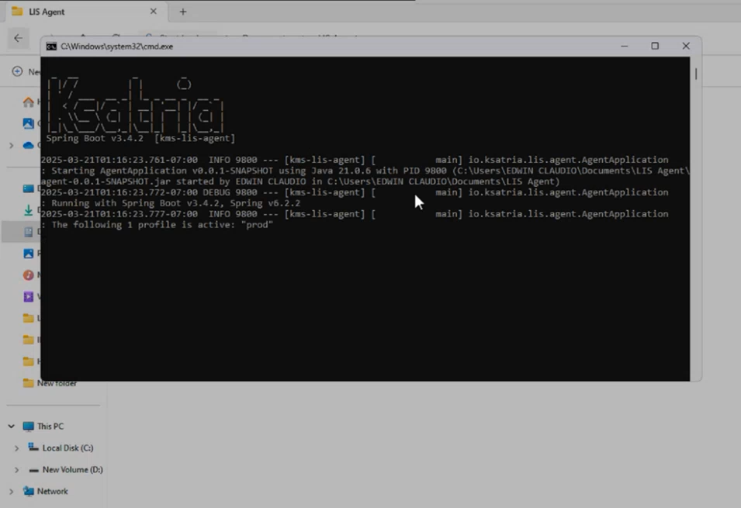Click the 'Running with Spring Boot v3.4.2' line
The width and height of the screenshot is (741, 508).
pos(170,203)
